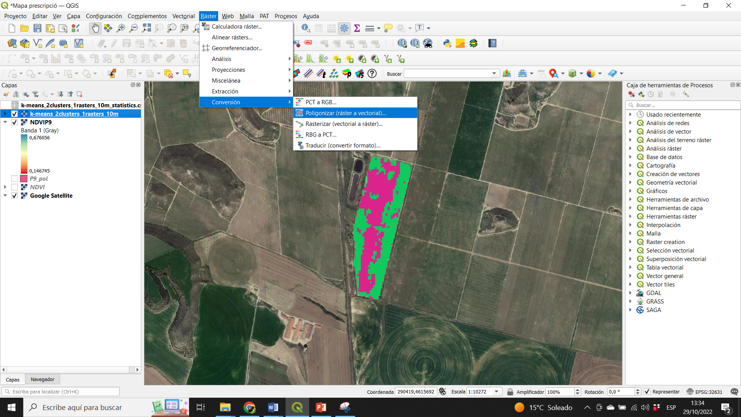
Task: Click the NDVIP9 color ramp legend
Action: (x=24, y=154)
